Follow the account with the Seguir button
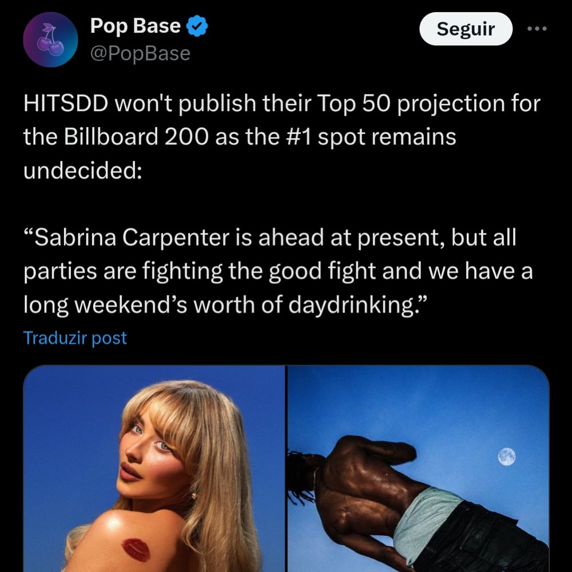 pos(466,29)
